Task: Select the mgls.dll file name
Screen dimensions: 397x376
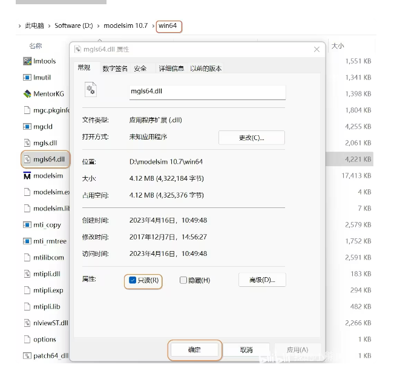Action: click(x=45, y=143)
